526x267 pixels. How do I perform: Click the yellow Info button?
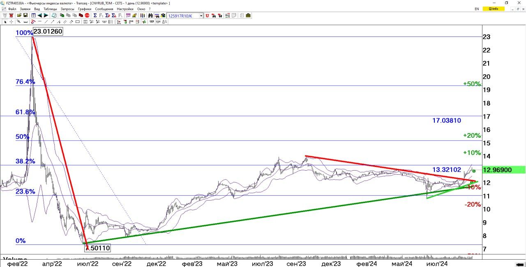494,9
